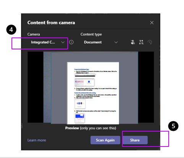Click the black step 4 badge
This screenshot has height=158, width=184.
11,30
